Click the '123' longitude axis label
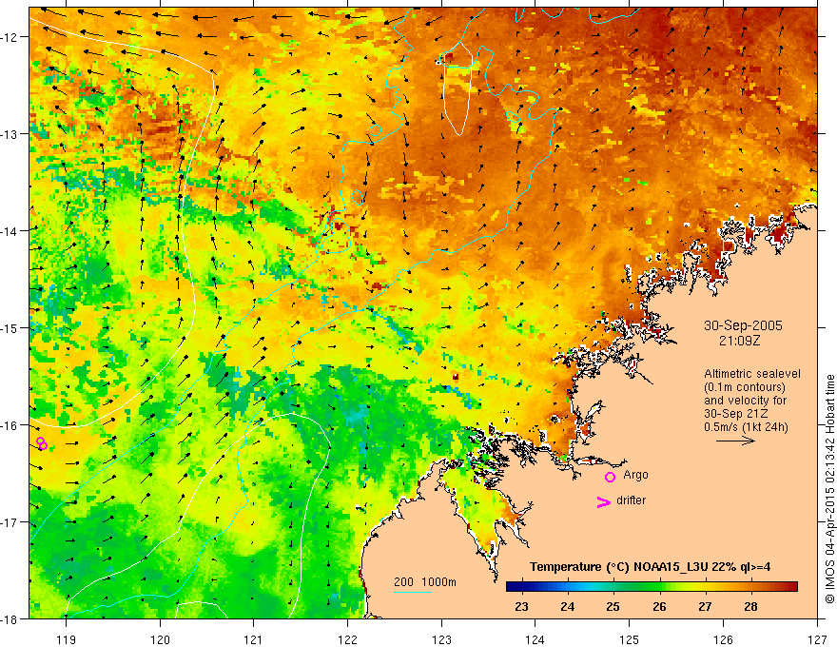This screenshot has width=837, height=647. click(441, 639)
